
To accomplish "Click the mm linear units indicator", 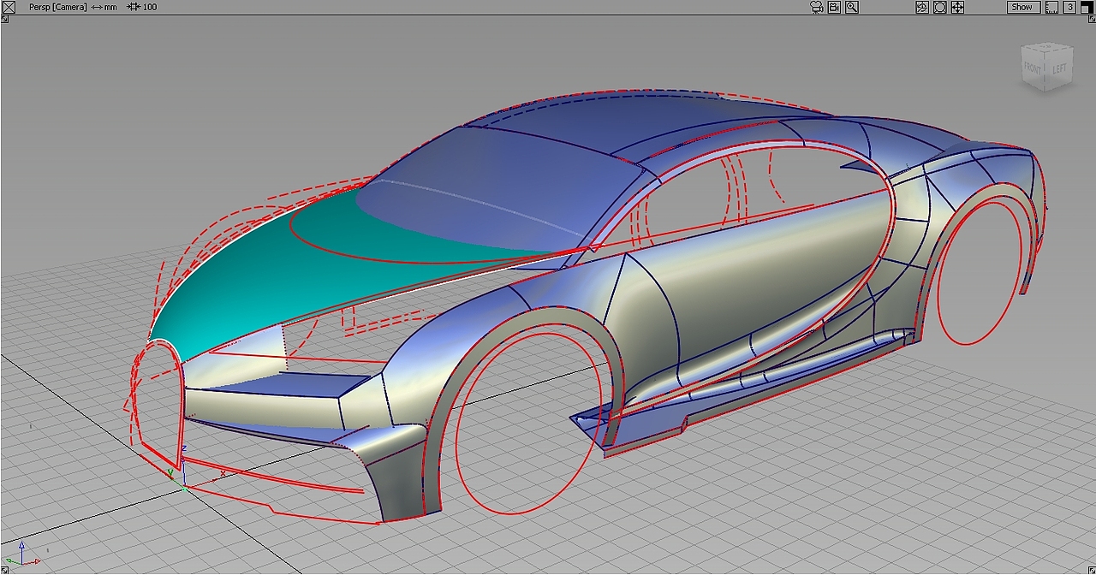I will point(104,7).
